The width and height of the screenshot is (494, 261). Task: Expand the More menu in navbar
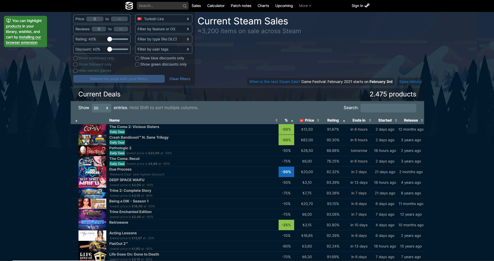[305, 6]
